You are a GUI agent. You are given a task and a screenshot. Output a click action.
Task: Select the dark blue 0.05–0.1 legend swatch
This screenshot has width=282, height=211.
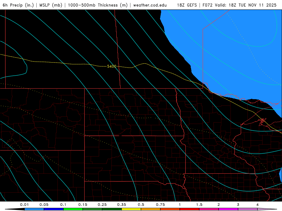click(x=54, y=209)
